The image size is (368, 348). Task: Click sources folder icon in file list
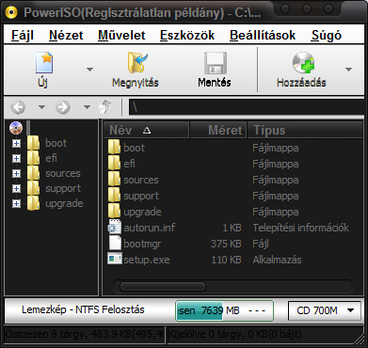[114, 180]
